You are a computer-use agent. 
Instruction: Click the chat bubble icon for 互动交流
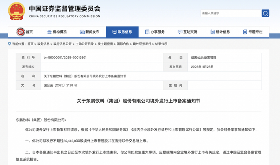180,32
